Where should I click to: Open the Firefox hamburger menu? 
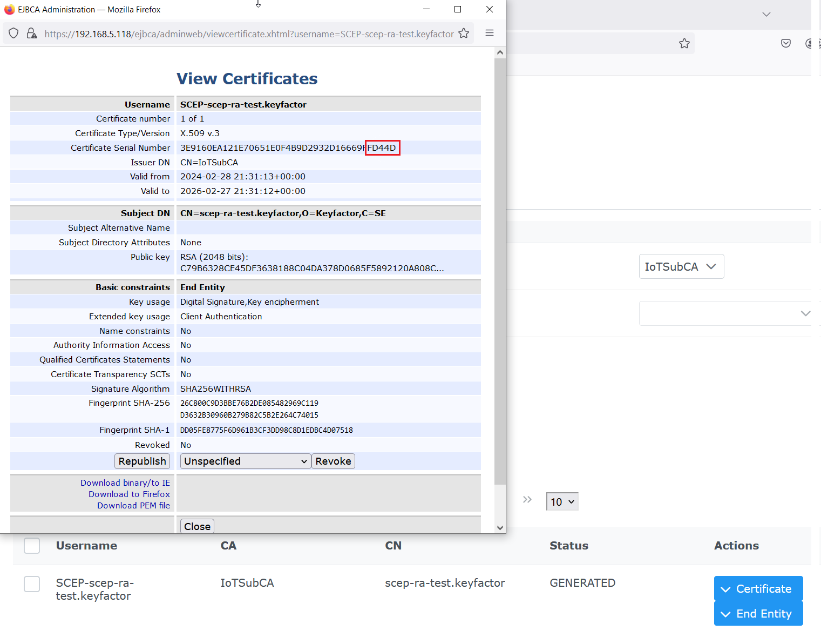click(490, 33)
